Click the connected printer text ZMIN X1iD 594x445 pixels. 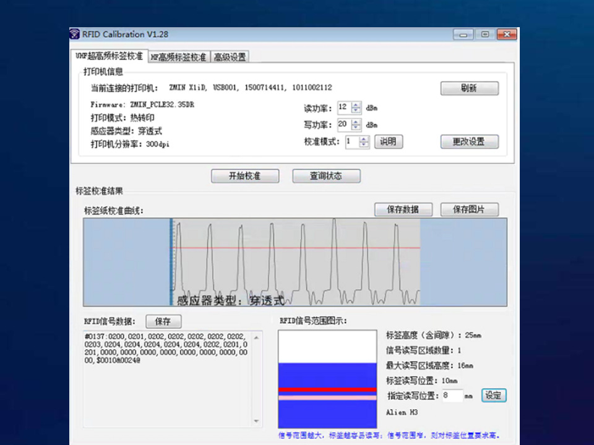(x=187, y=88)
